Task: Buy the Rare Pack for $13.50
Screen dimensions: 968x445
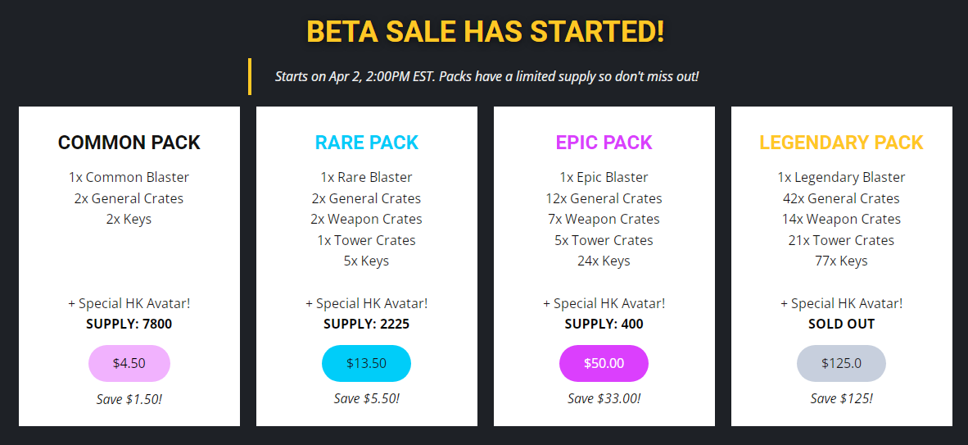Action: pos(366,363)
